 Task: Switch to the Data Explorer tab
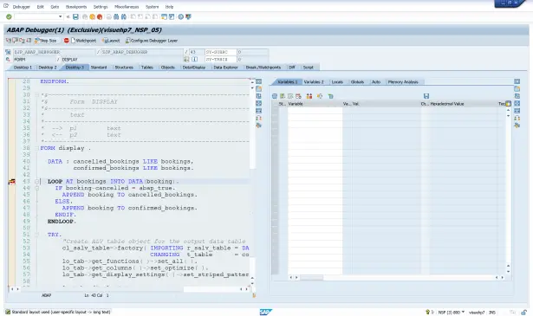tap(225, 68)
